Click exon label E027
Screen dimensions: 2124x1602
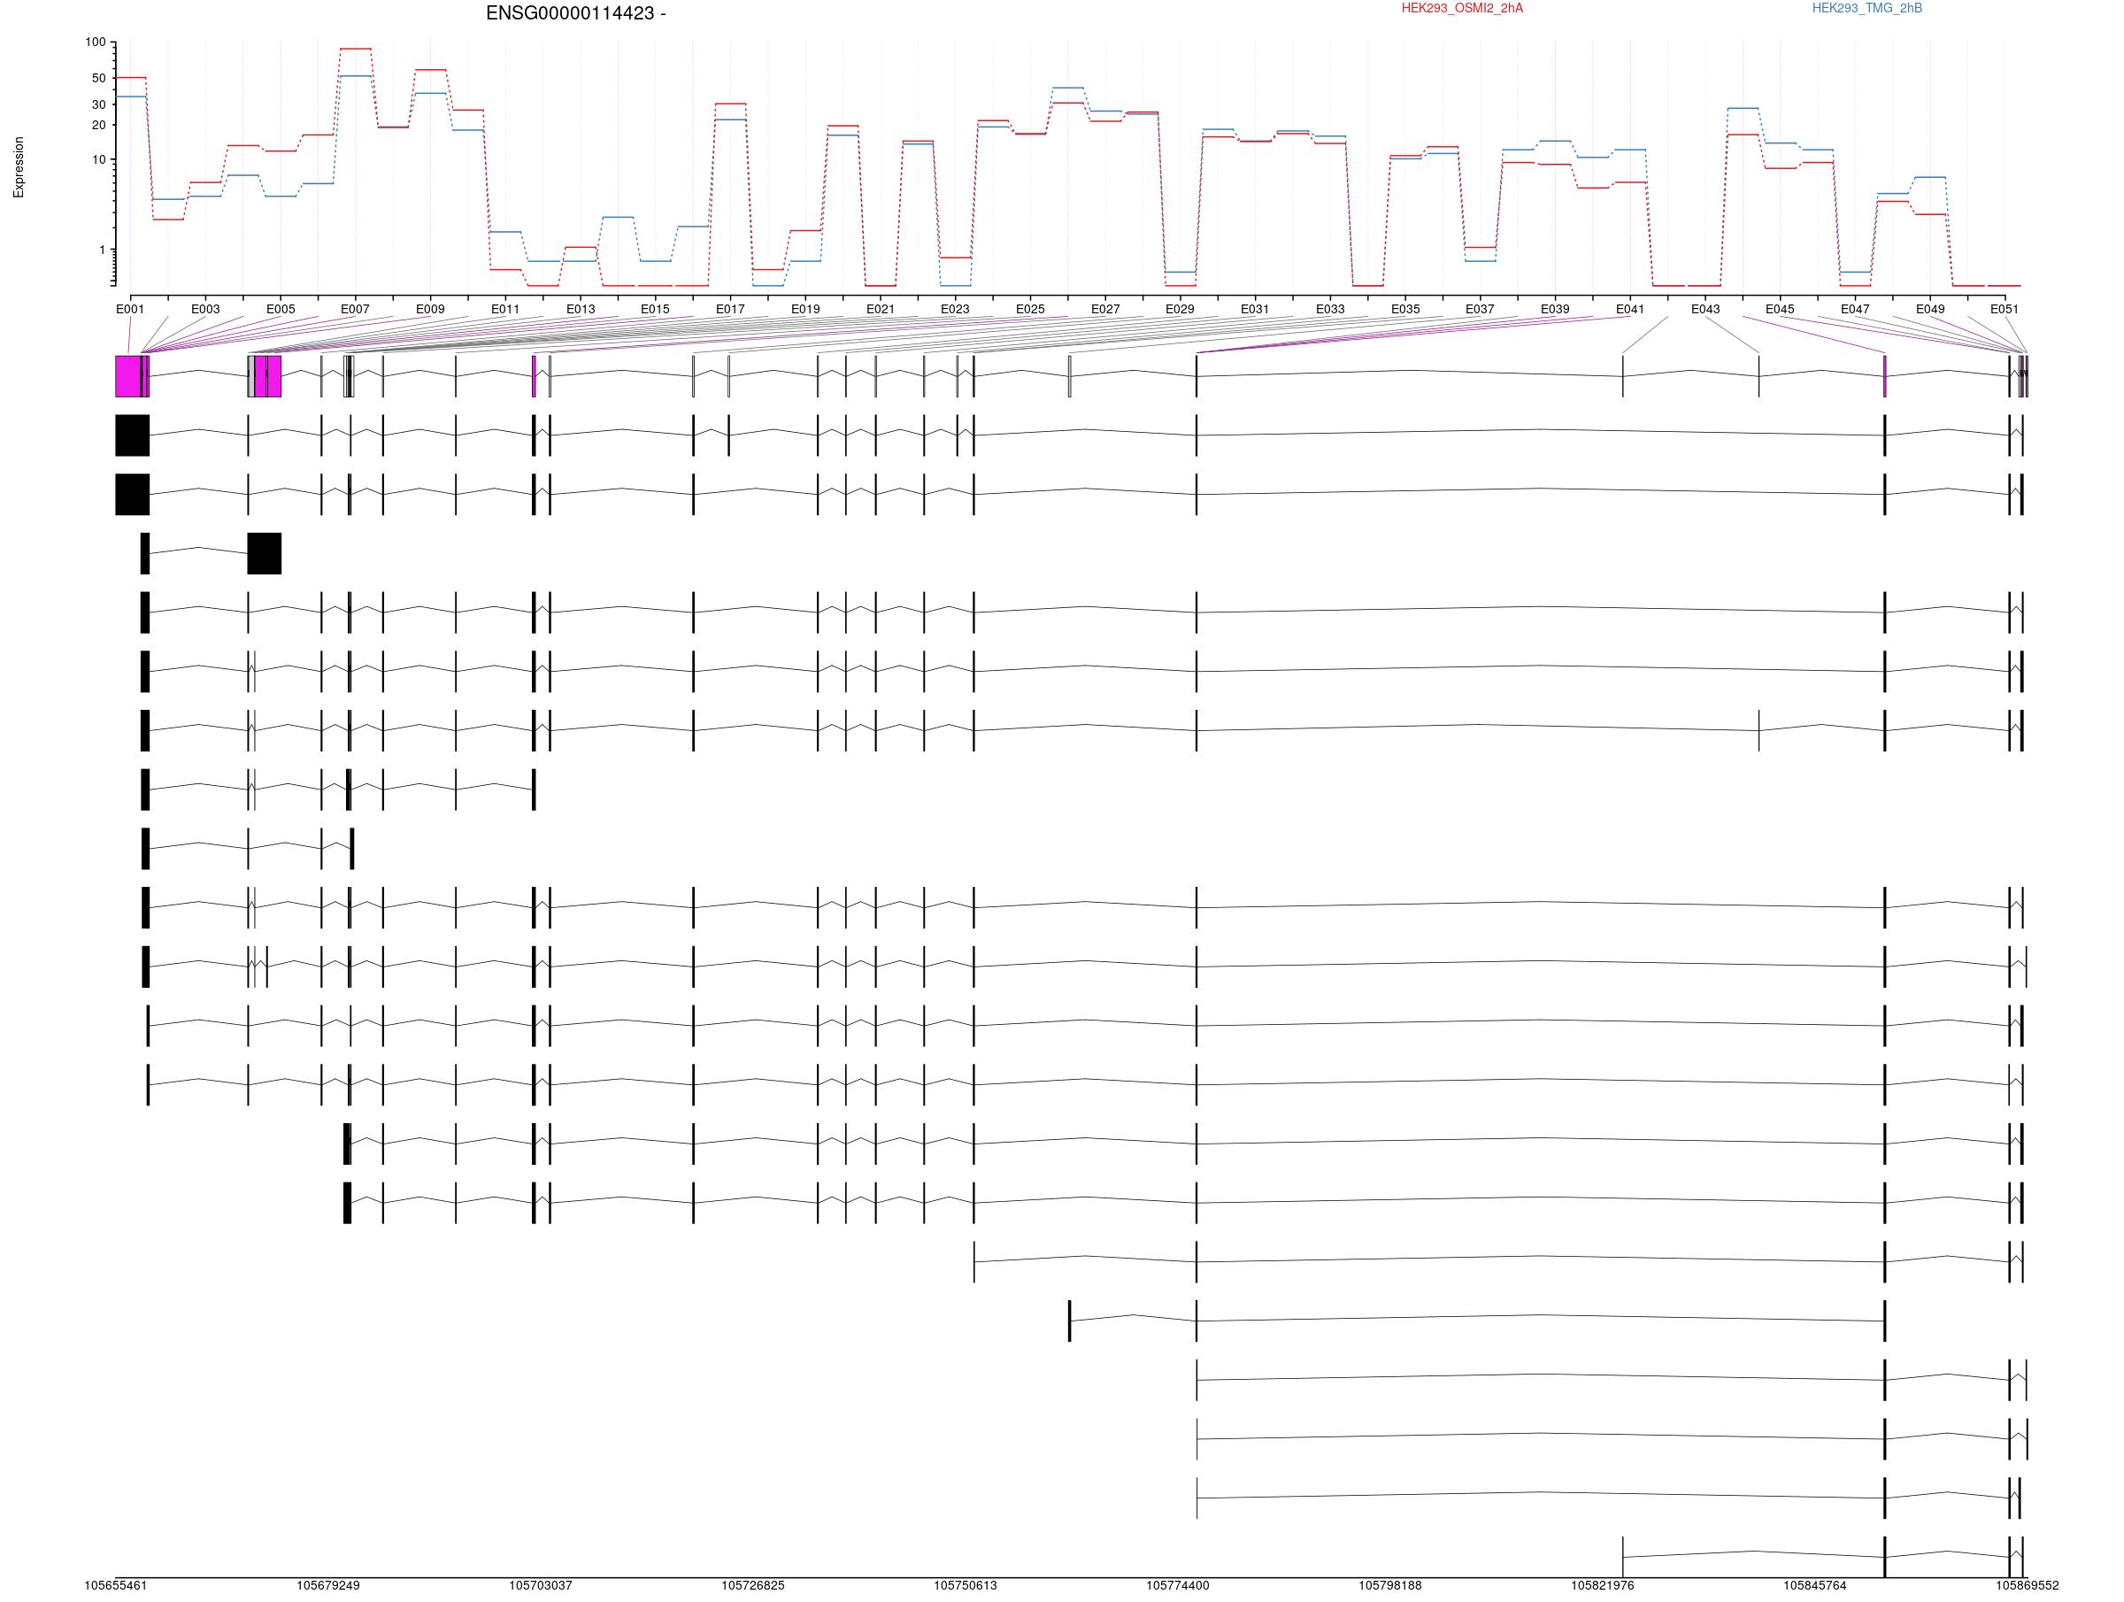coord(1105,309)
